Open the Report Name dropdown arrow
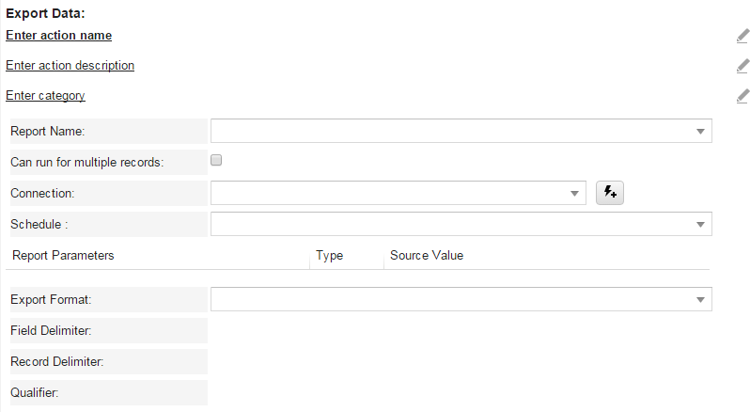The height and width of the screenshot is (412, 750). [700, 132]
